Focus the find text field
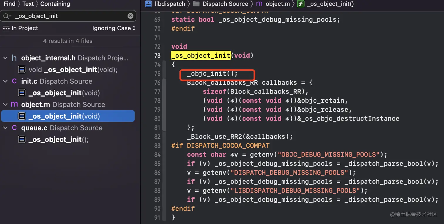Image resolution: width=444 pixels, height=224 pixels. 68,16
